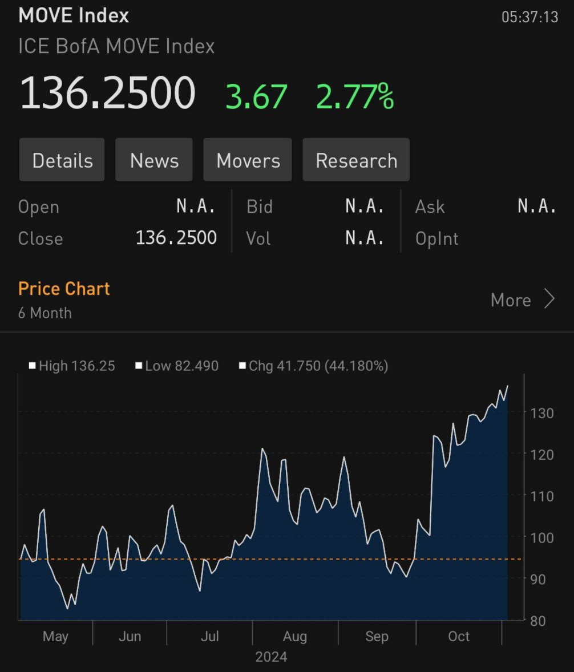Click the 3.67 change value

(256, 96)
